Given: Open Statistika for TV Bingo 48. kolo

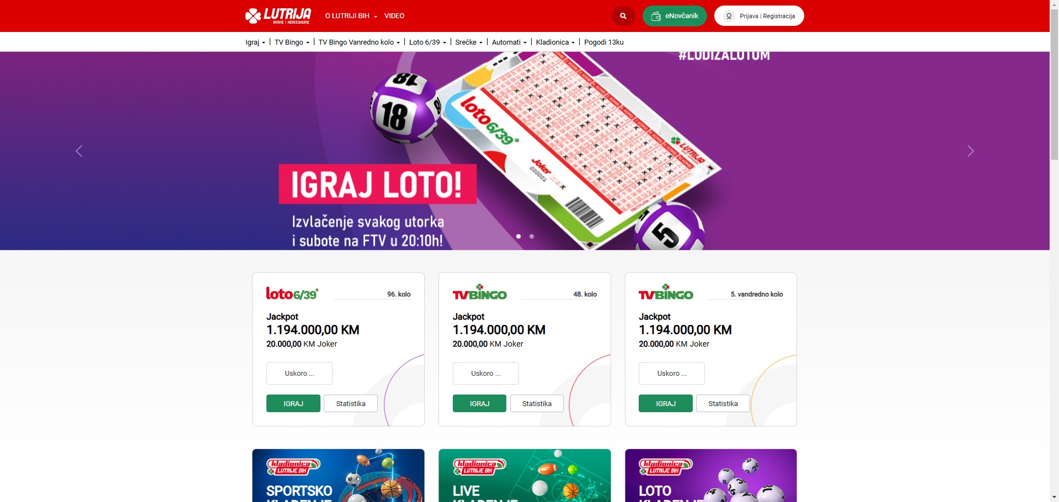Looking at the screenshot, I should 537,403.
